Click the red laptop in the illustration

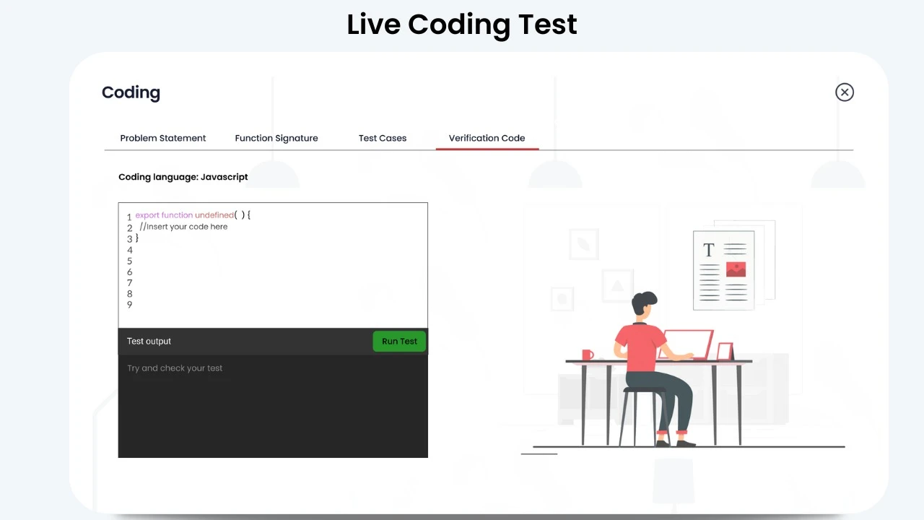[688, 344]
